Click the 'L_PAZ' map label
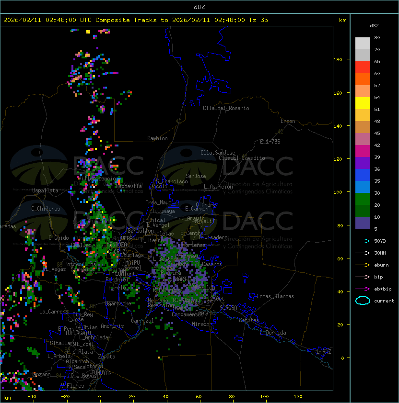This screenshot has height=403, width=399. point(324,352)
